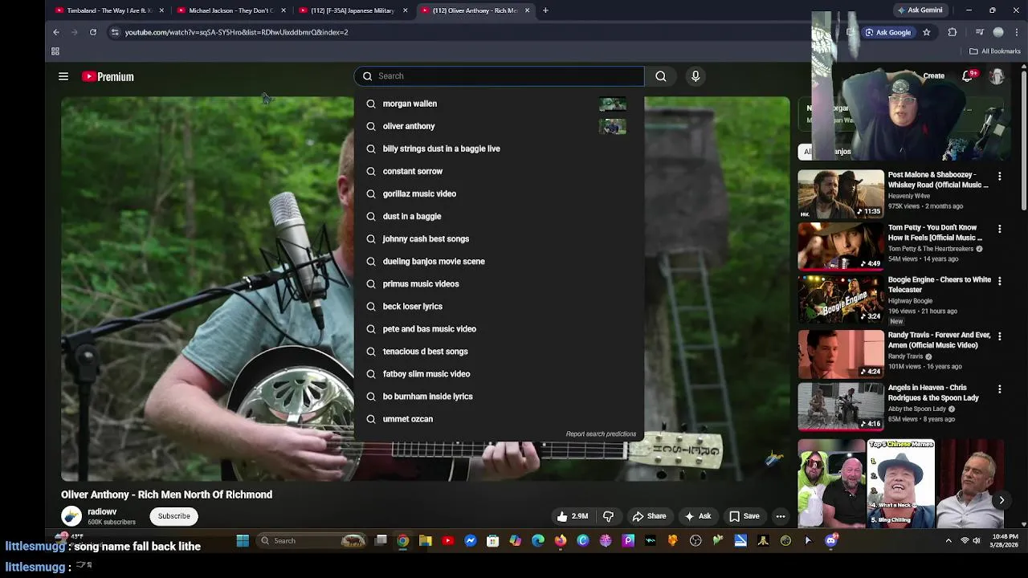Bookmark this page with star icon
The width and height of the screenshot is (1028, 578).
click(x=926, y=32)
